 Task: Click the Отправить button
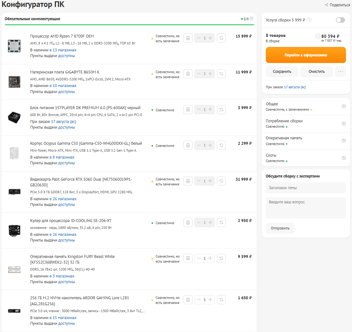pos(280,228)
